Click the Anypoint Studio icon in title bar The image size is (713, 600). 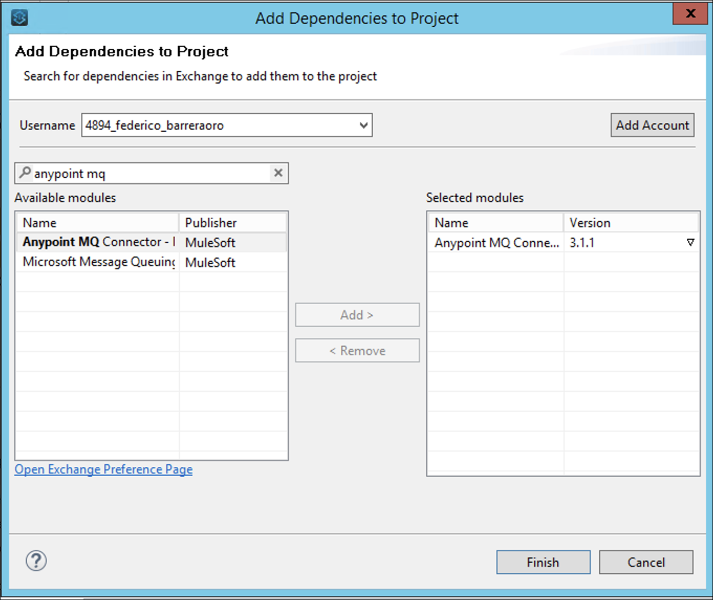click(19, 18)
